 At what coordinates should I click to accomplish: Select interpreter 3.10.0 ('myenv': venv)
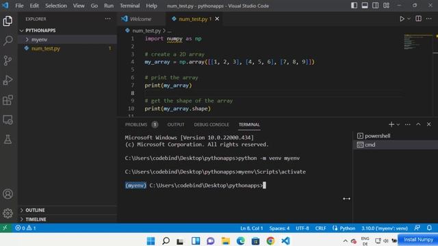(x=385, y=228)
